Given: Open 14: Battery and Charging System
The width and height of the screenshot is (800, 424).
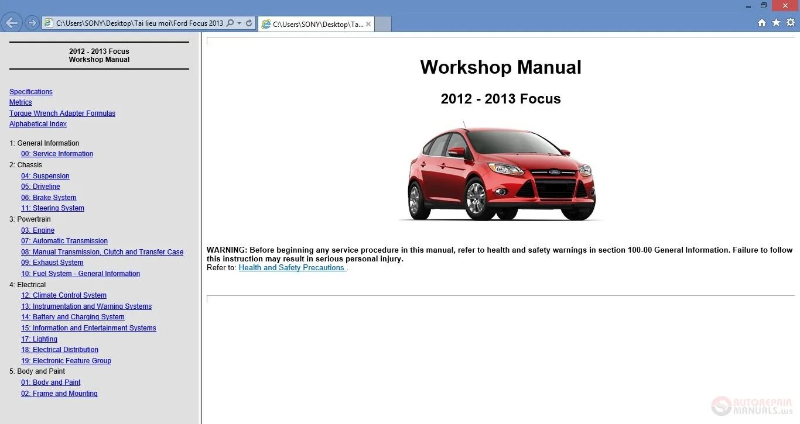Looking at the screenshot, I should 73,317.
